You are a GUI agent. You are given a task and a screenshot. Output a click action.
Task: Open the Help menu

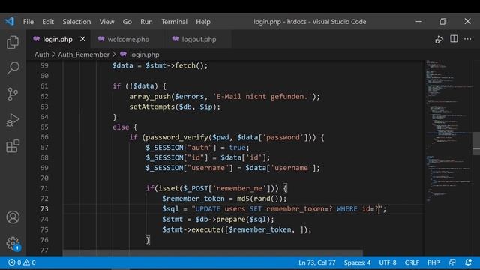(203, 22)
